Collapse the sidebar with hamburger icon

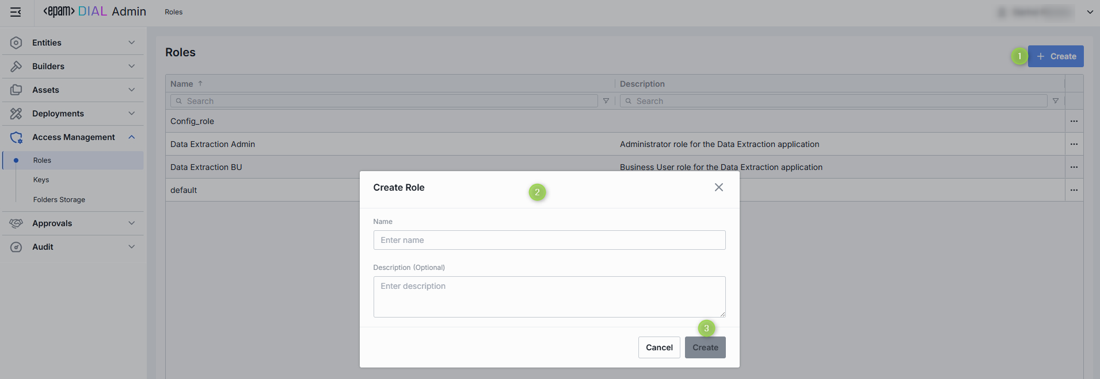click(16, 12)
